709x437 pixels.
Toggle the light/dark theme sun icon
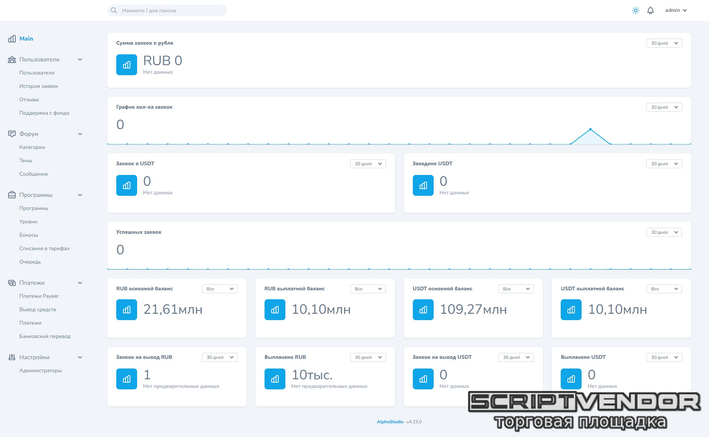point(636,10)
